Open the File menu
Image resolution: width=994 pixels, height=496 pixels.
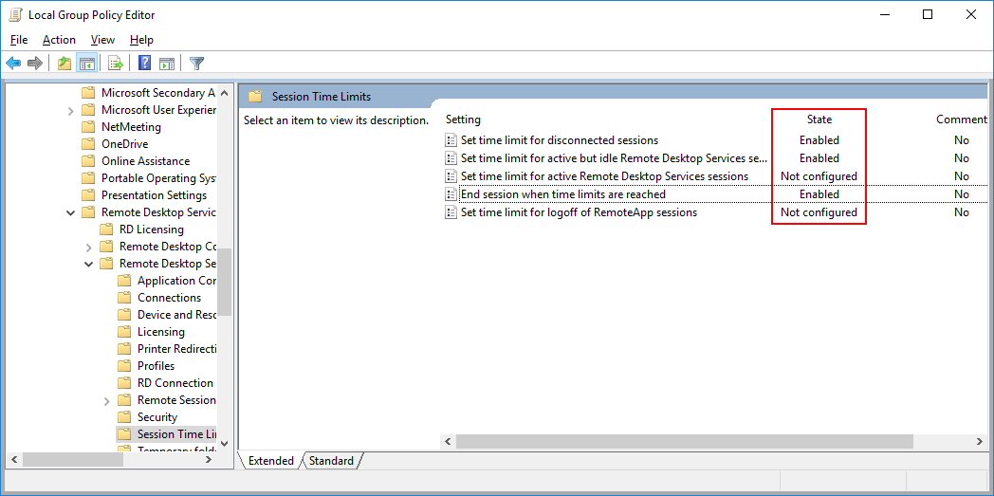point(19,40)
